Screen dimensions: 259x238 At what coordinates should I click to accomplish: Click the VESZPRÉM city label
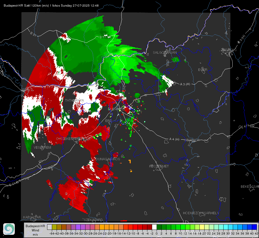[x=42, y=148]
